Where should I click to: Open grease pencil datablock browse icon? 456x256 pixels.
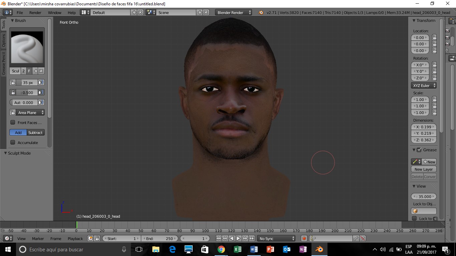coord(416,162)
